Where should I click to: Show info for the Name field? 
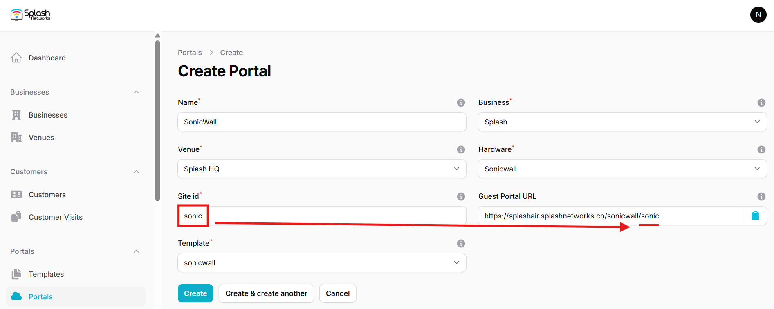[461, 102]
